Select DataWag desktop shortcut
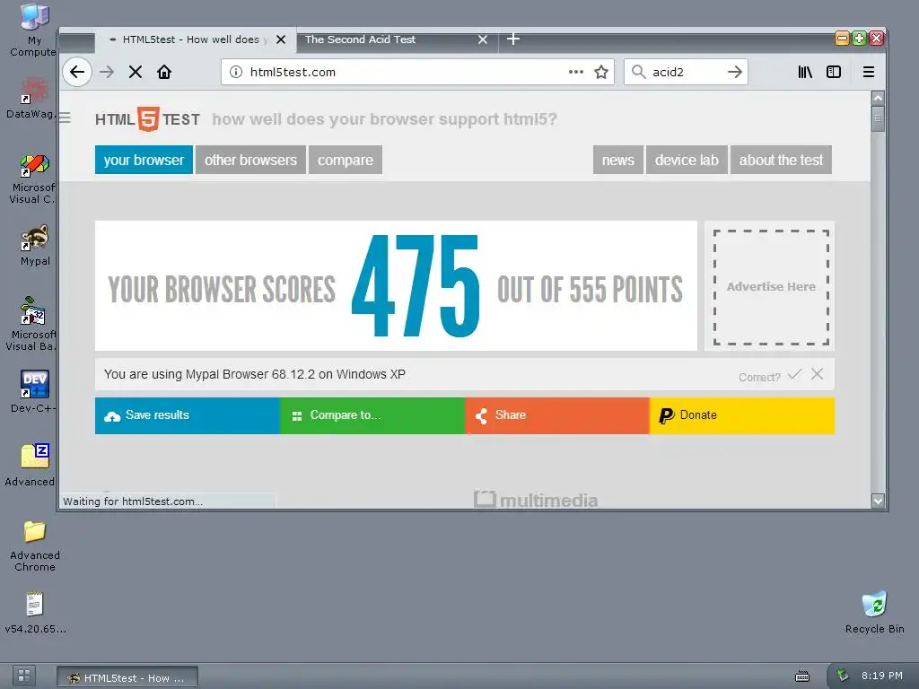919x689 pixels. tap(32, 99)
